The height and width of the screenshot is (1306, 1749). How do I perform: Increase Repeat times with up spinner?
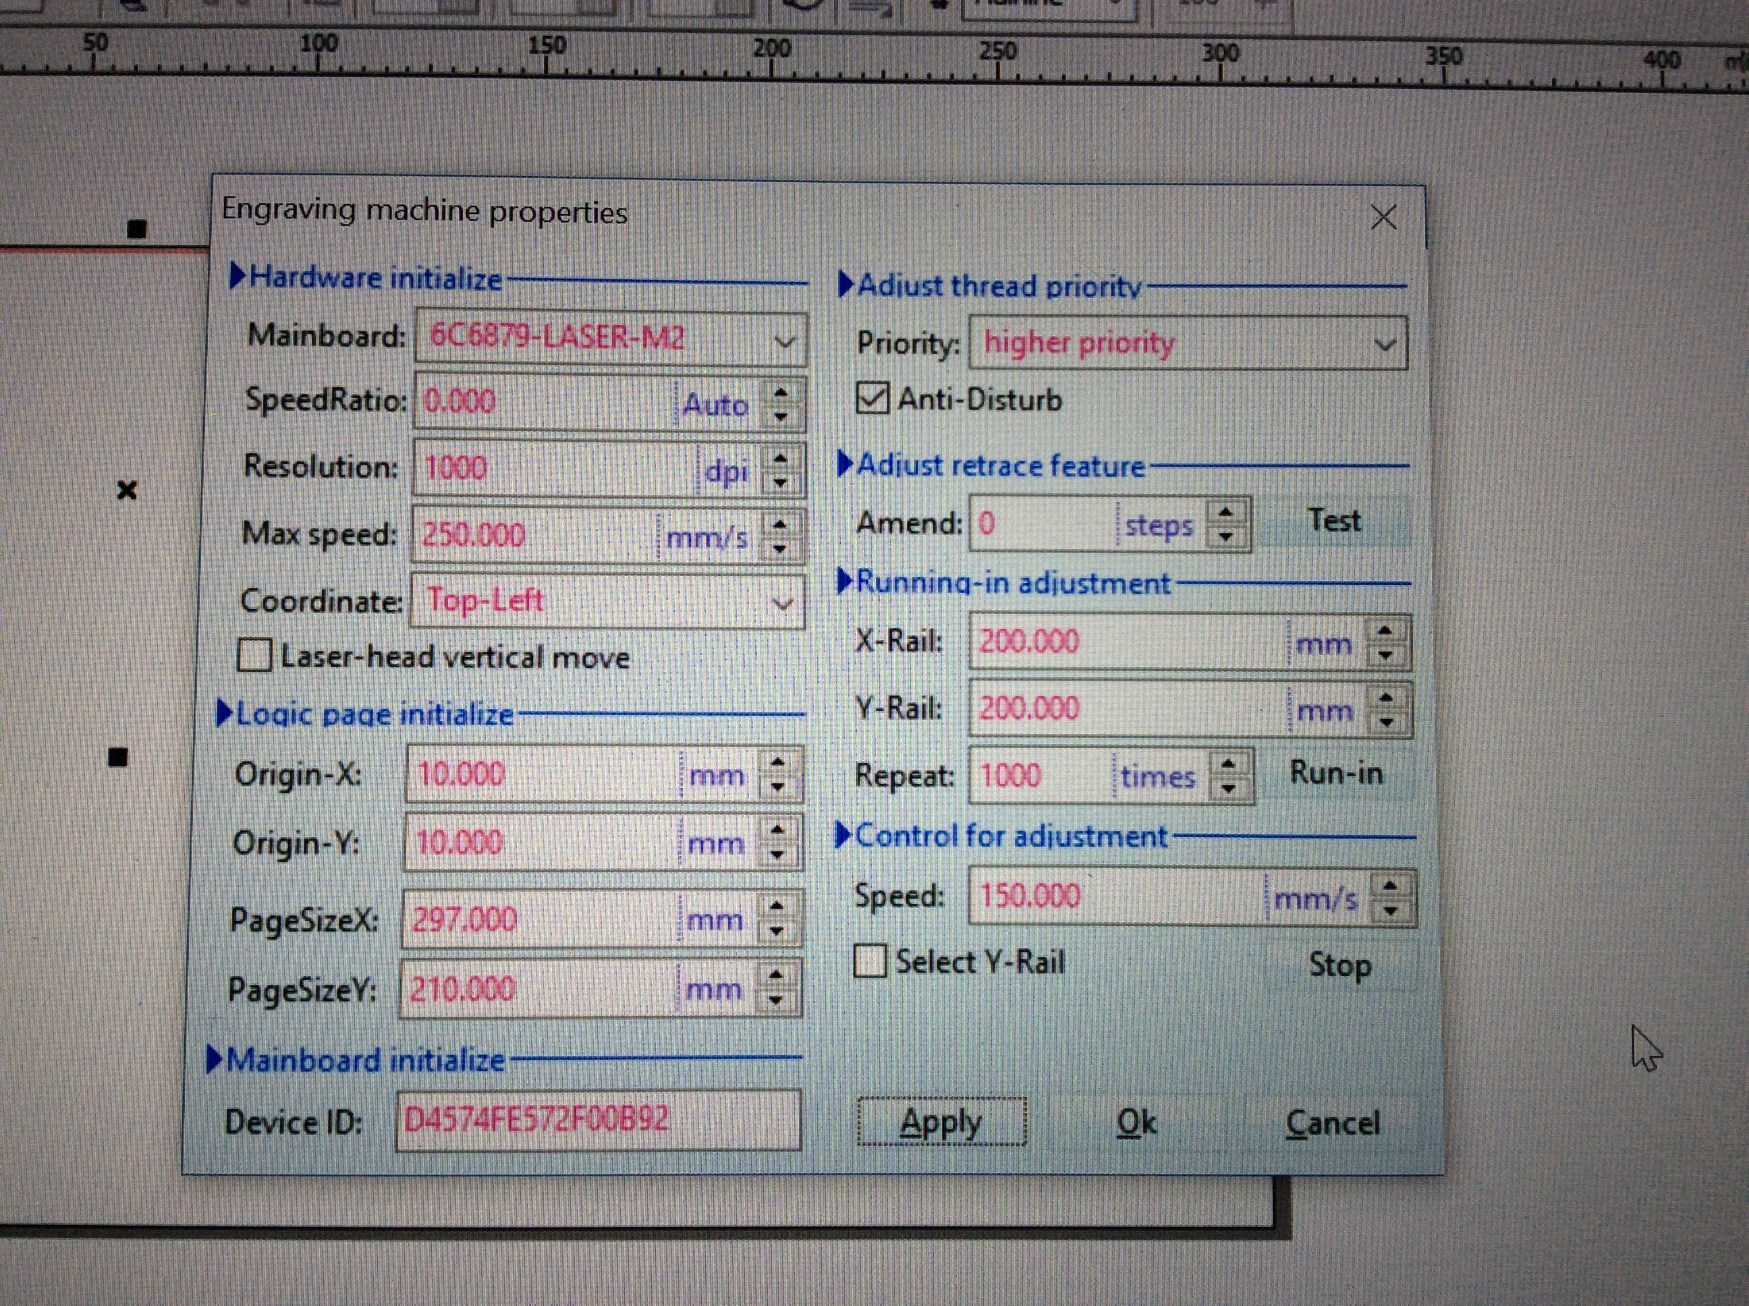pos(1228,764)
